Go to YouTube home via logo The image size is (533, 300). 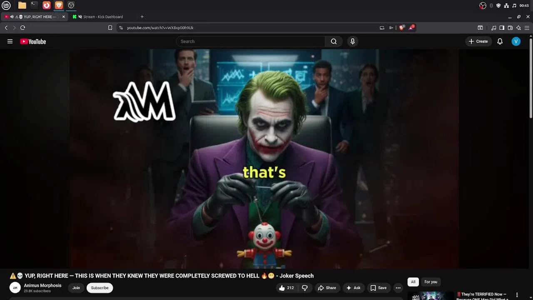(33, 41)
